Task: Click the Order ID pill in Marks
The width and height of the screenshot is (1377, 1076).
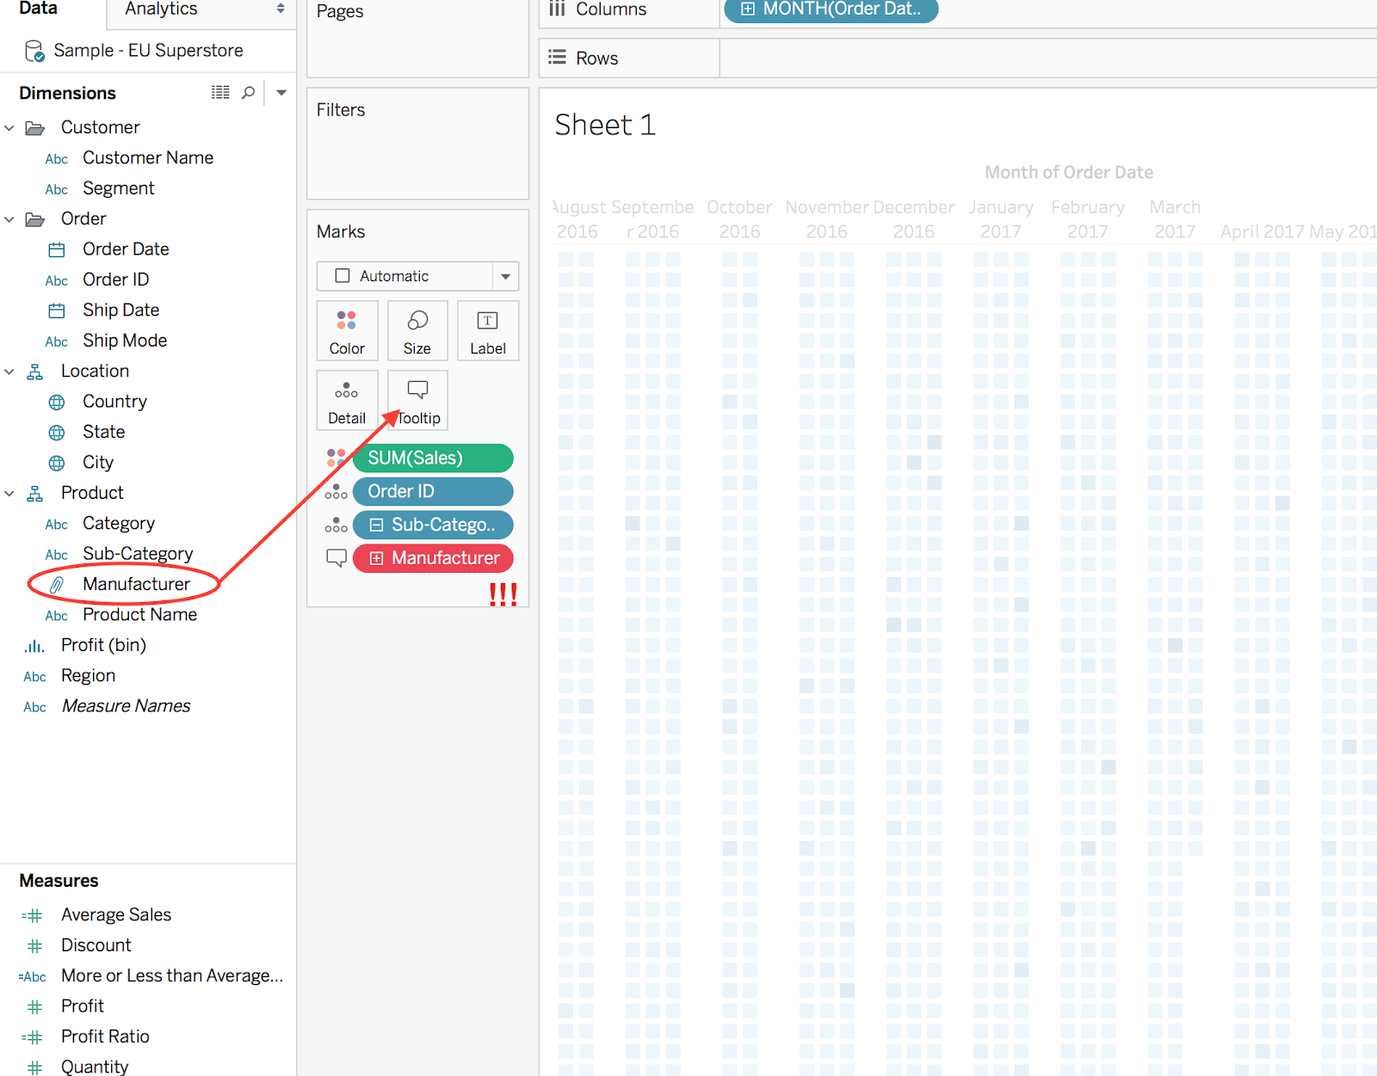Action: 433,492
